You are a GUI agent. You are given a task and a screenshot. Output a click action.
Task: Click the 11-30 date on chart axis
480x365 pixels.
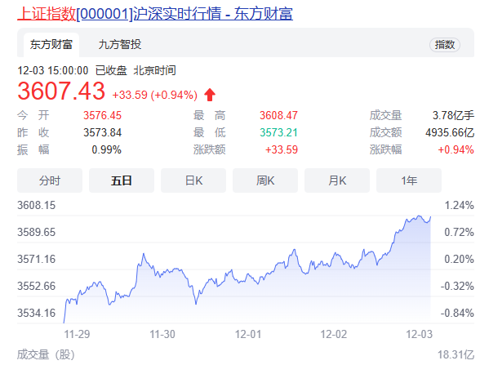pyautogui.click(x=162, y=334)
